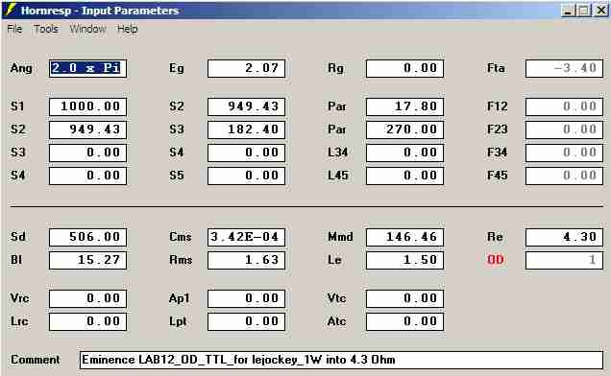
Task: Click the Sd label
Action: click(x=18, y=237)
